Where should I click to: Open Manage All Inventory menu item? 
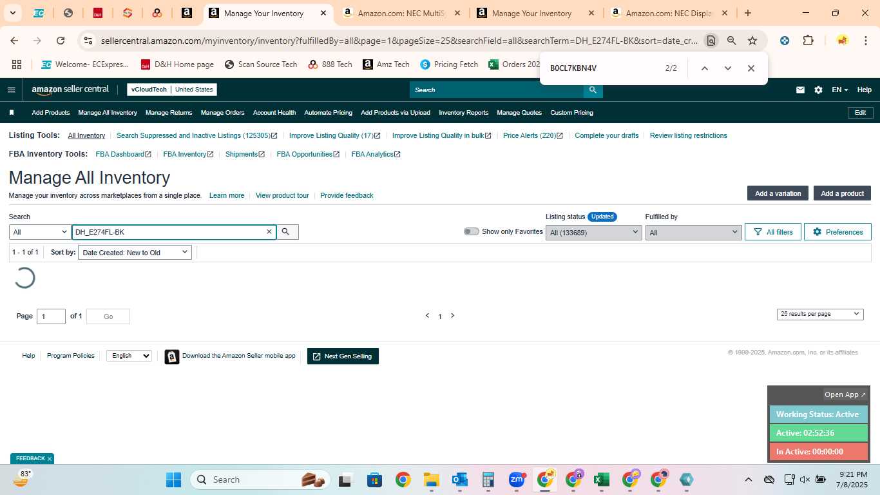coord(108,113)
